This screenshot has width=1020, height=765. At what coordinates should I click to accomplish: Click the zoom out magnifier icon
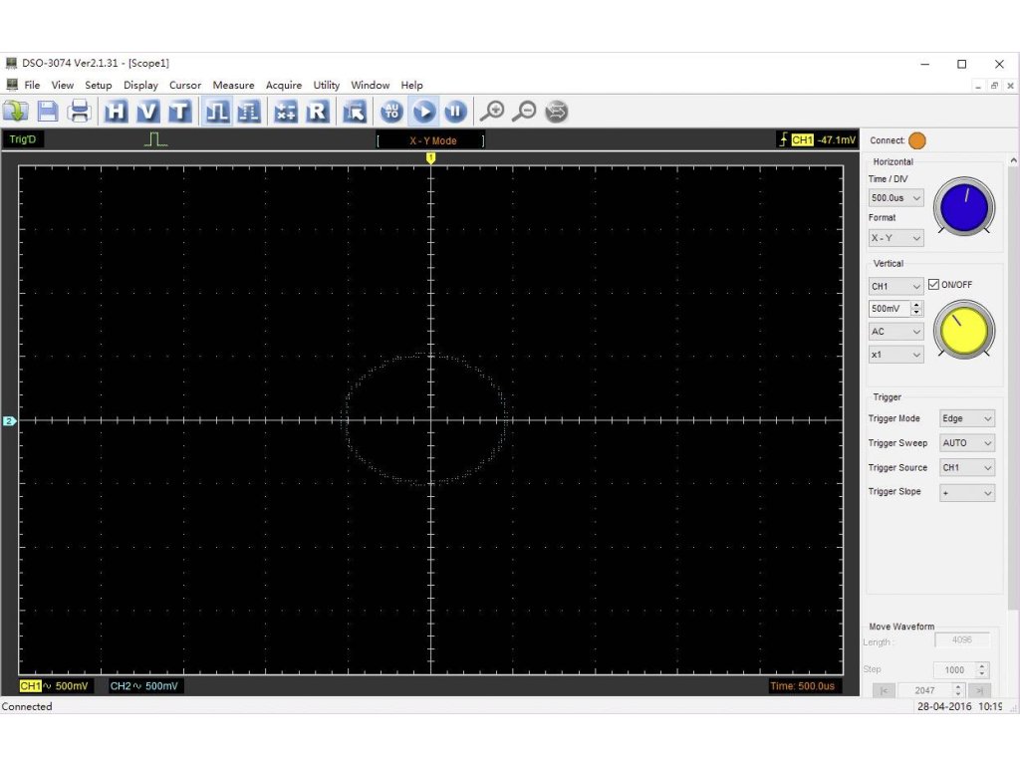click(x=524, y=112)
